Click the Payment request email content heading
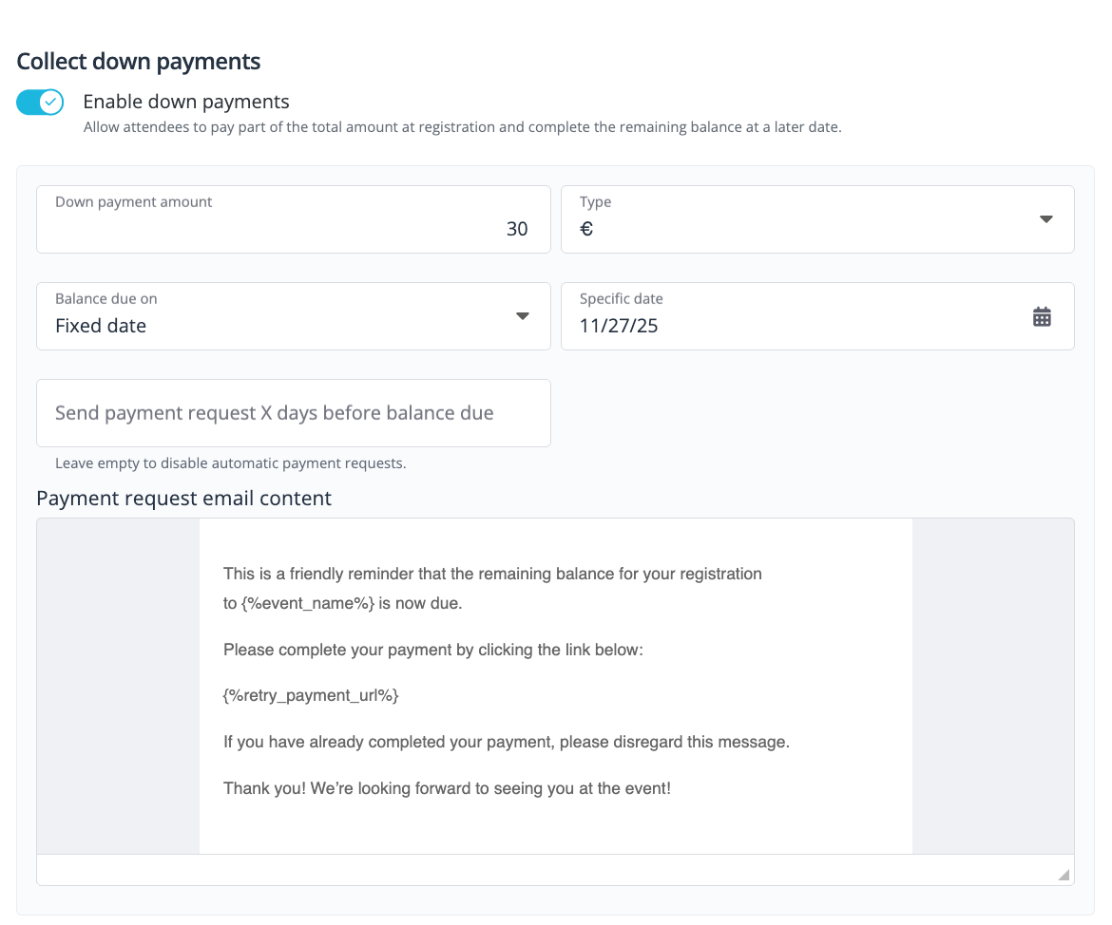Screen dimensions: 1112x925 coord(183,498)
